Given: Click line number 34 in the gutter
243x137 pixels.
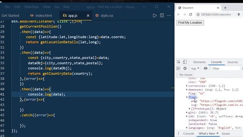Looking at the screenshot, I should coord(3,58).
